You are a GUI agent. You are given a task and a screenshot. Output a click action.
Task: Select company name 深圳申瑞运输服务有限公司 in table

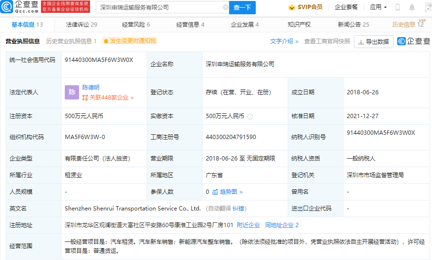240,64
